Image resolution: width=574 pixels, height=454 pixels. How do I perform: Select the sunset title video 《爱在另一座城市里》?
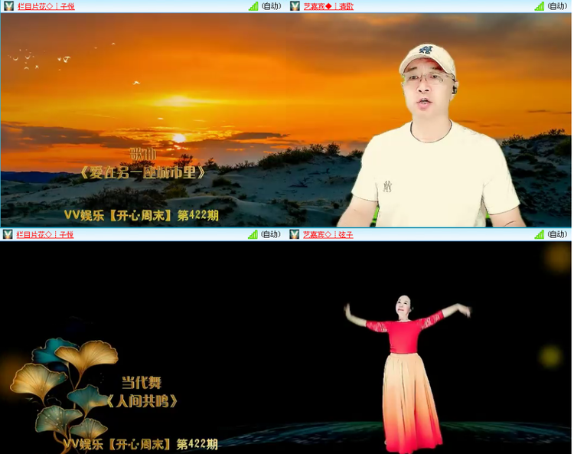click(144, 119)
